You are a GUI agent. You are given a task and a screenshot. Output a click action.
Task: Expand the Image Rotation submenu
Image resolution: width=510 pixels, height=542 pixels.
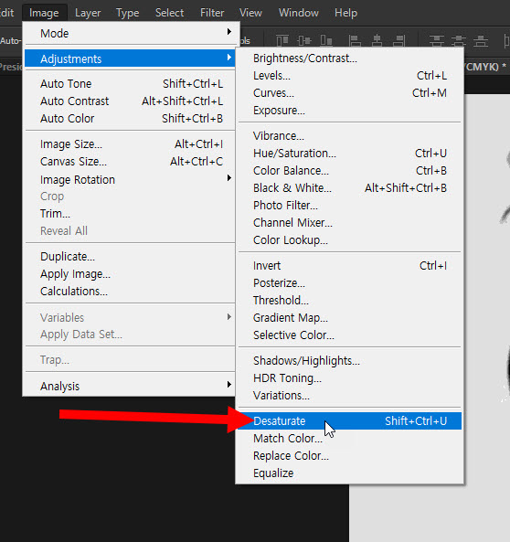[130, 179]
